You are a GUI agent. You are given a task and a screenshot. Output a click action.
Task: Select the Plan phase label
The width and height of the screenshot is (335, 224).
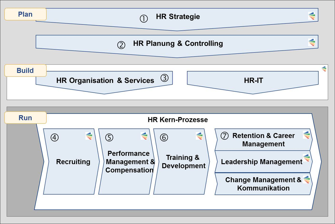pyautogui.click(x=25, y=14)
